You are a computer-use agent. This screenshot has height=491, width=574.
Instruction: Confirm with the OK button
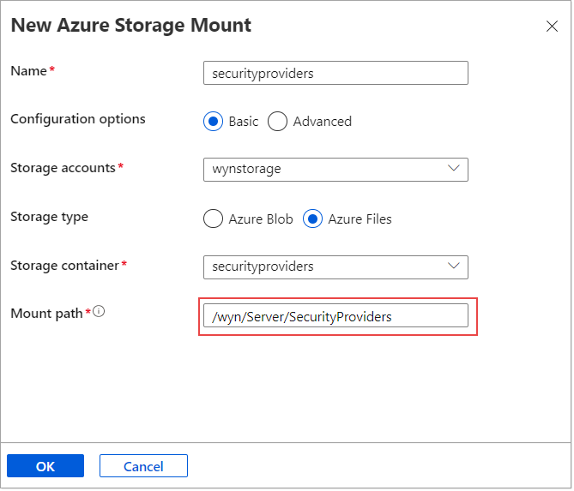click(45, 466)
